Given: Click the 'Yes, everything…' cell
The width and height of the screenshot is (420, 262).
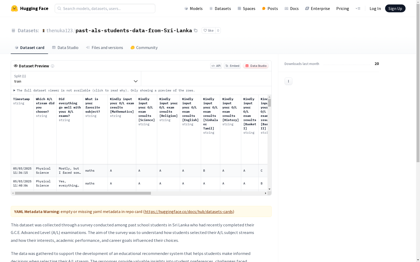Looking at the screenshot, I should (70, 183).
